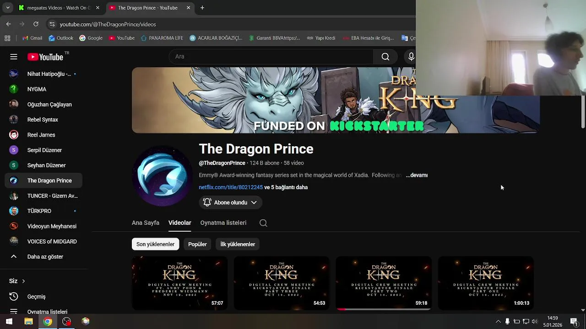
Task: Go back using browser back arrow
Action: click(x=9, y=24)
